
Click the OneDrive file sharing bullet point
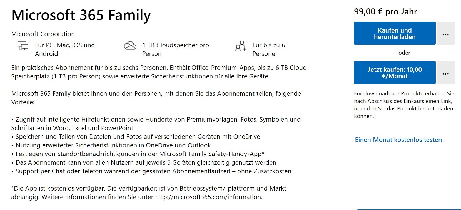click(136, 137)
